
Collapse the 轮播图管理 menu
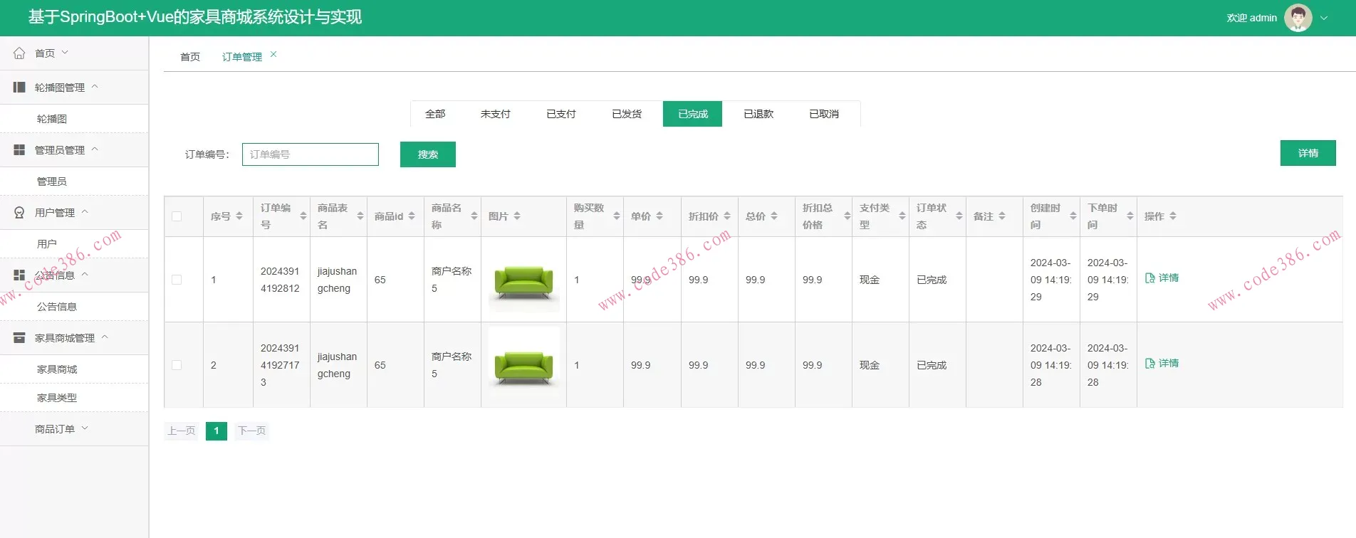tap(74, 87)
